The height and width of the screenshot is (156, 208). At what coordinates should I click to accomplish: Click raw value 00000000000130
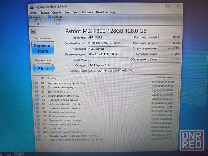click(163, 86)
